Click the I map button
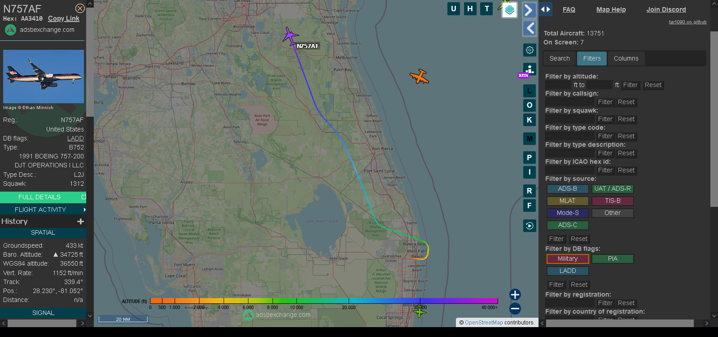The width and height of the screenshot is (718, 337). 530,172
